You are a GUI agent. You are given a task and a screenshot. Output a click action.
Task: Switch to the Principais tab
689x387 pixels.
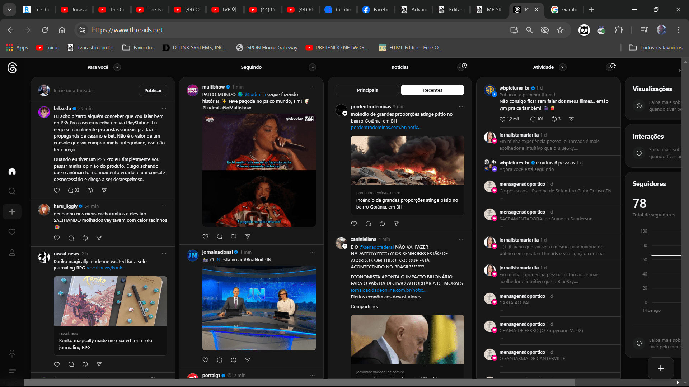pyautogui.click(x=367, y=90)
